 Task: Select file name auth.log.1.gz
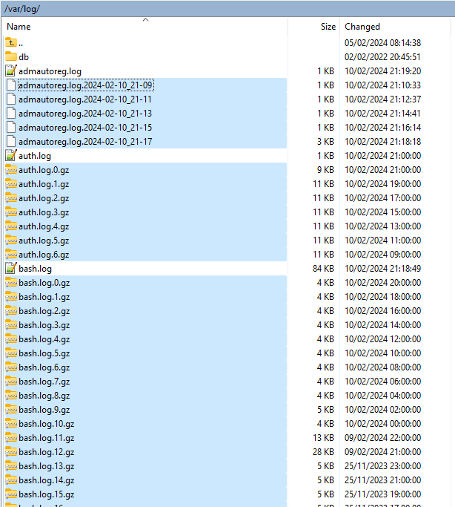[44, 184]
